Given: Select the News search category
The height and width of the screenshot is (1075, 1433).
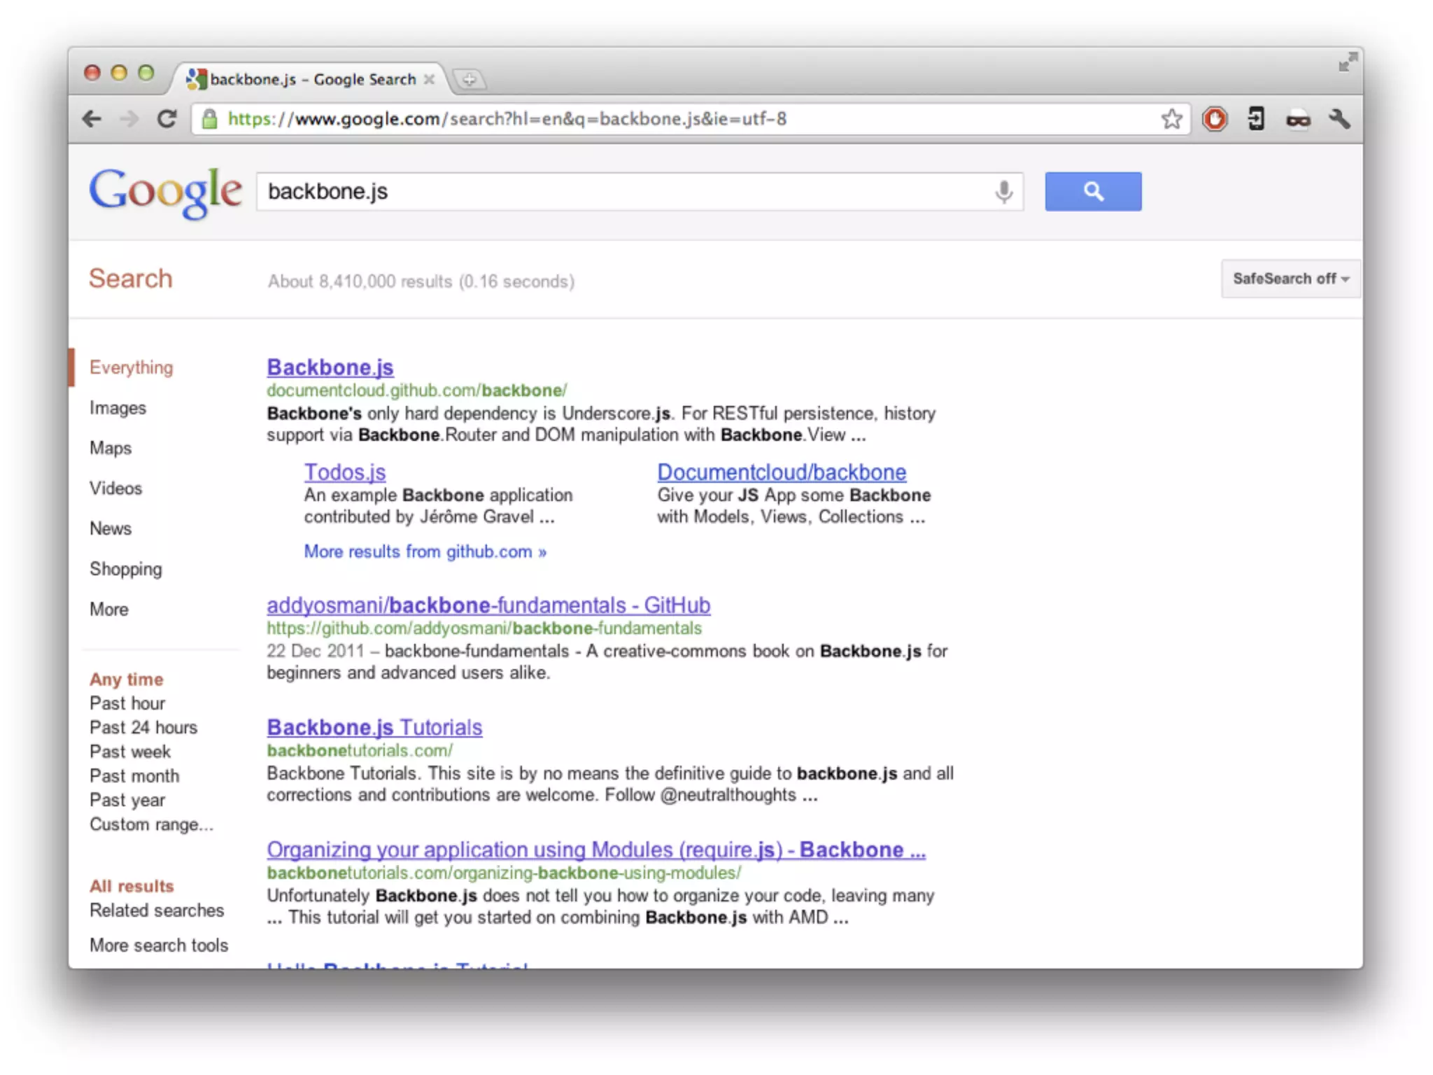Looking at the screenshot, I should [x=111, y=529].
